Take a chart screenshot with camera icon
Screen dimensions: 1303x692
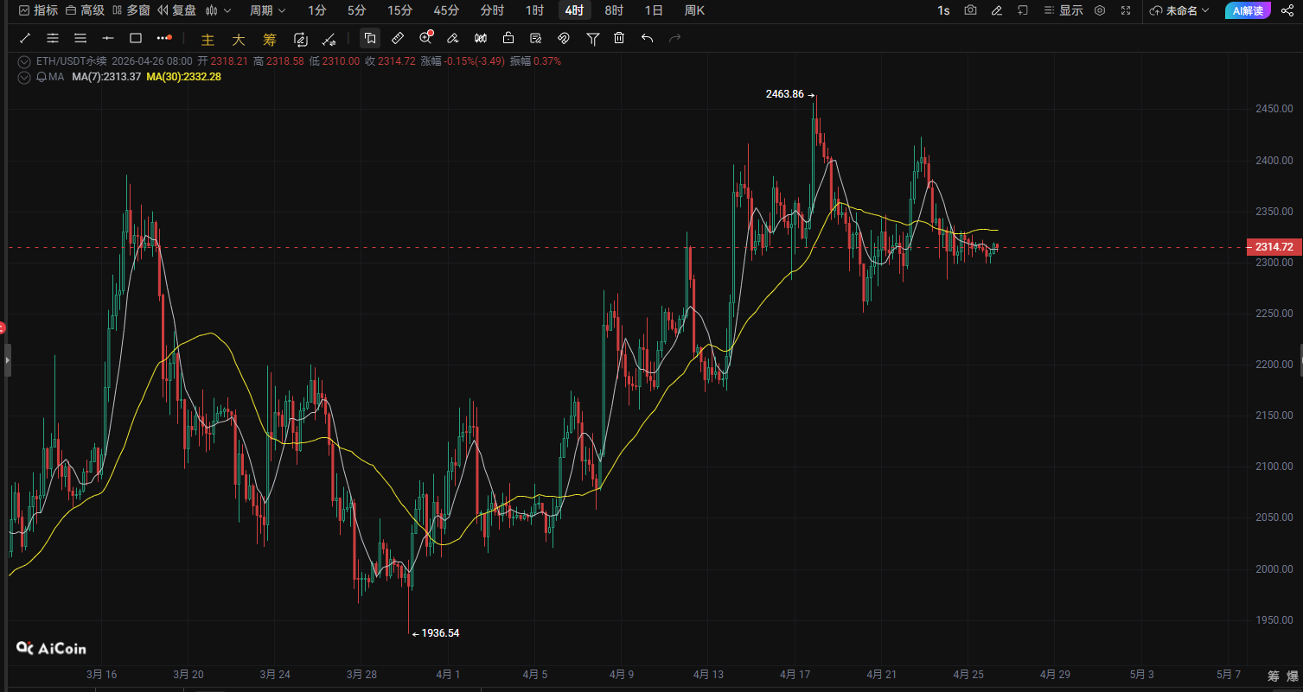[971, 10]
